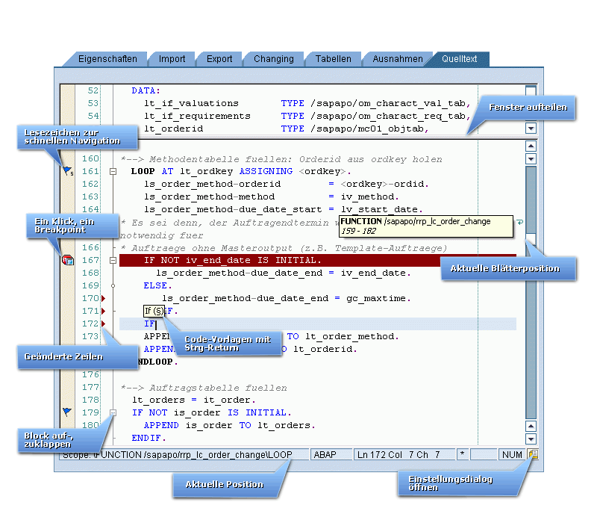Click the bookmark flag on line 161
This screenshot has width=597, height=523.
(x=67, y=170)
